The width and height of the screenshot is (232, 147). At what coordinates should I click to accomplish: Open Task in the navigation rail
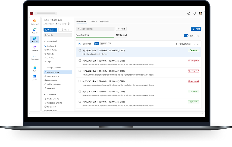click(35, 69)
